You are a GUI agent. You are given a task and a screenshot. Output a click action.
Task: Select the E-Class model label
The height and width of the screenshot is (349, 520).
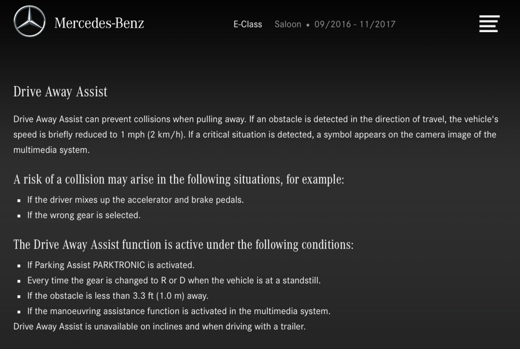click(248, 24)
